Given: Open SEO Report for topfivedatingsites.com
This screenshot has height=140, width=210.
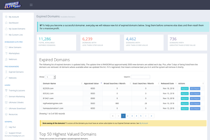Looking at the screenshot, I should click(x=195, y=104).
